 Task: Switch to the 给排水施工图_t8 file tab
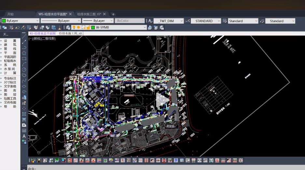pyautogui.click(x=89, y=14)
